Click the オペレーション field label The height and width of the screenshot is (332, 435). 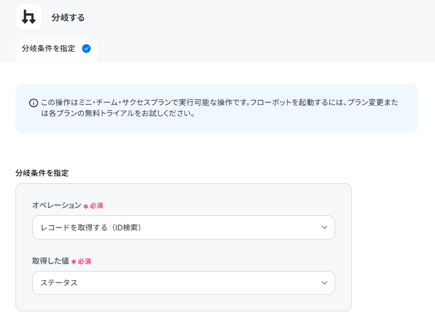pyautogui.click(x=57, y=205)
